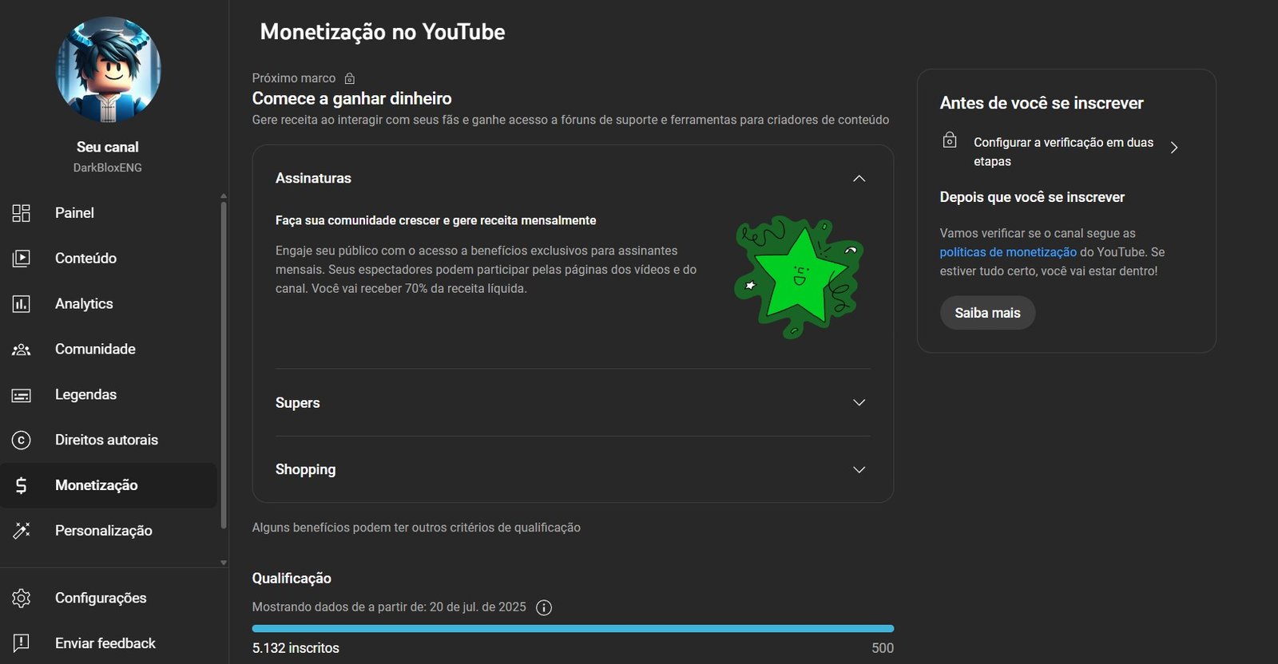Click the blue subscribers progress bar

(573, 629)
